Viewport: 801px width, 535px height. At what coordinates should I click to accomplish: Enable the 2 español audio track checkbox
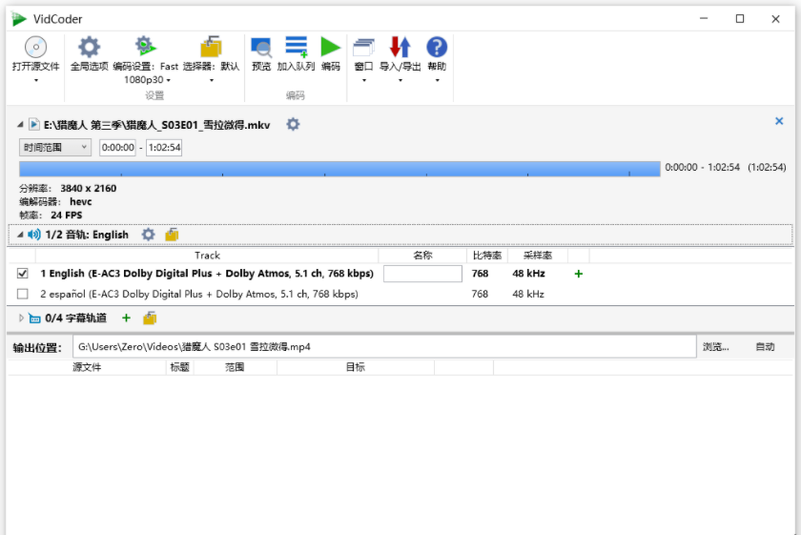(23, 295)
